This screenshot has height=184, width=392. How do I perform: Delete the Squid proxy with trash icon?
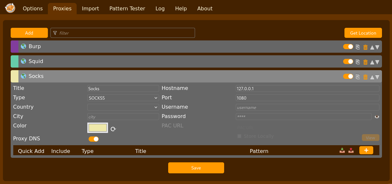coord(365,62)
